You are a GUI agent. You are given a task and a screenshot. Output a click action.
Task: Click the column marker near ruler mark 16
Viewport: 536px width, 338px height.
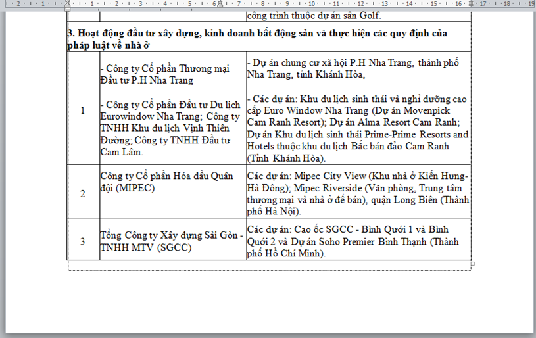(x=471, y=4)
